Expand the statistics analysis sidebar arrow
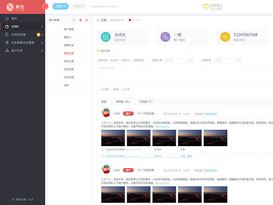The height and width of the screenshot is (205, 273). coord(42,51)
